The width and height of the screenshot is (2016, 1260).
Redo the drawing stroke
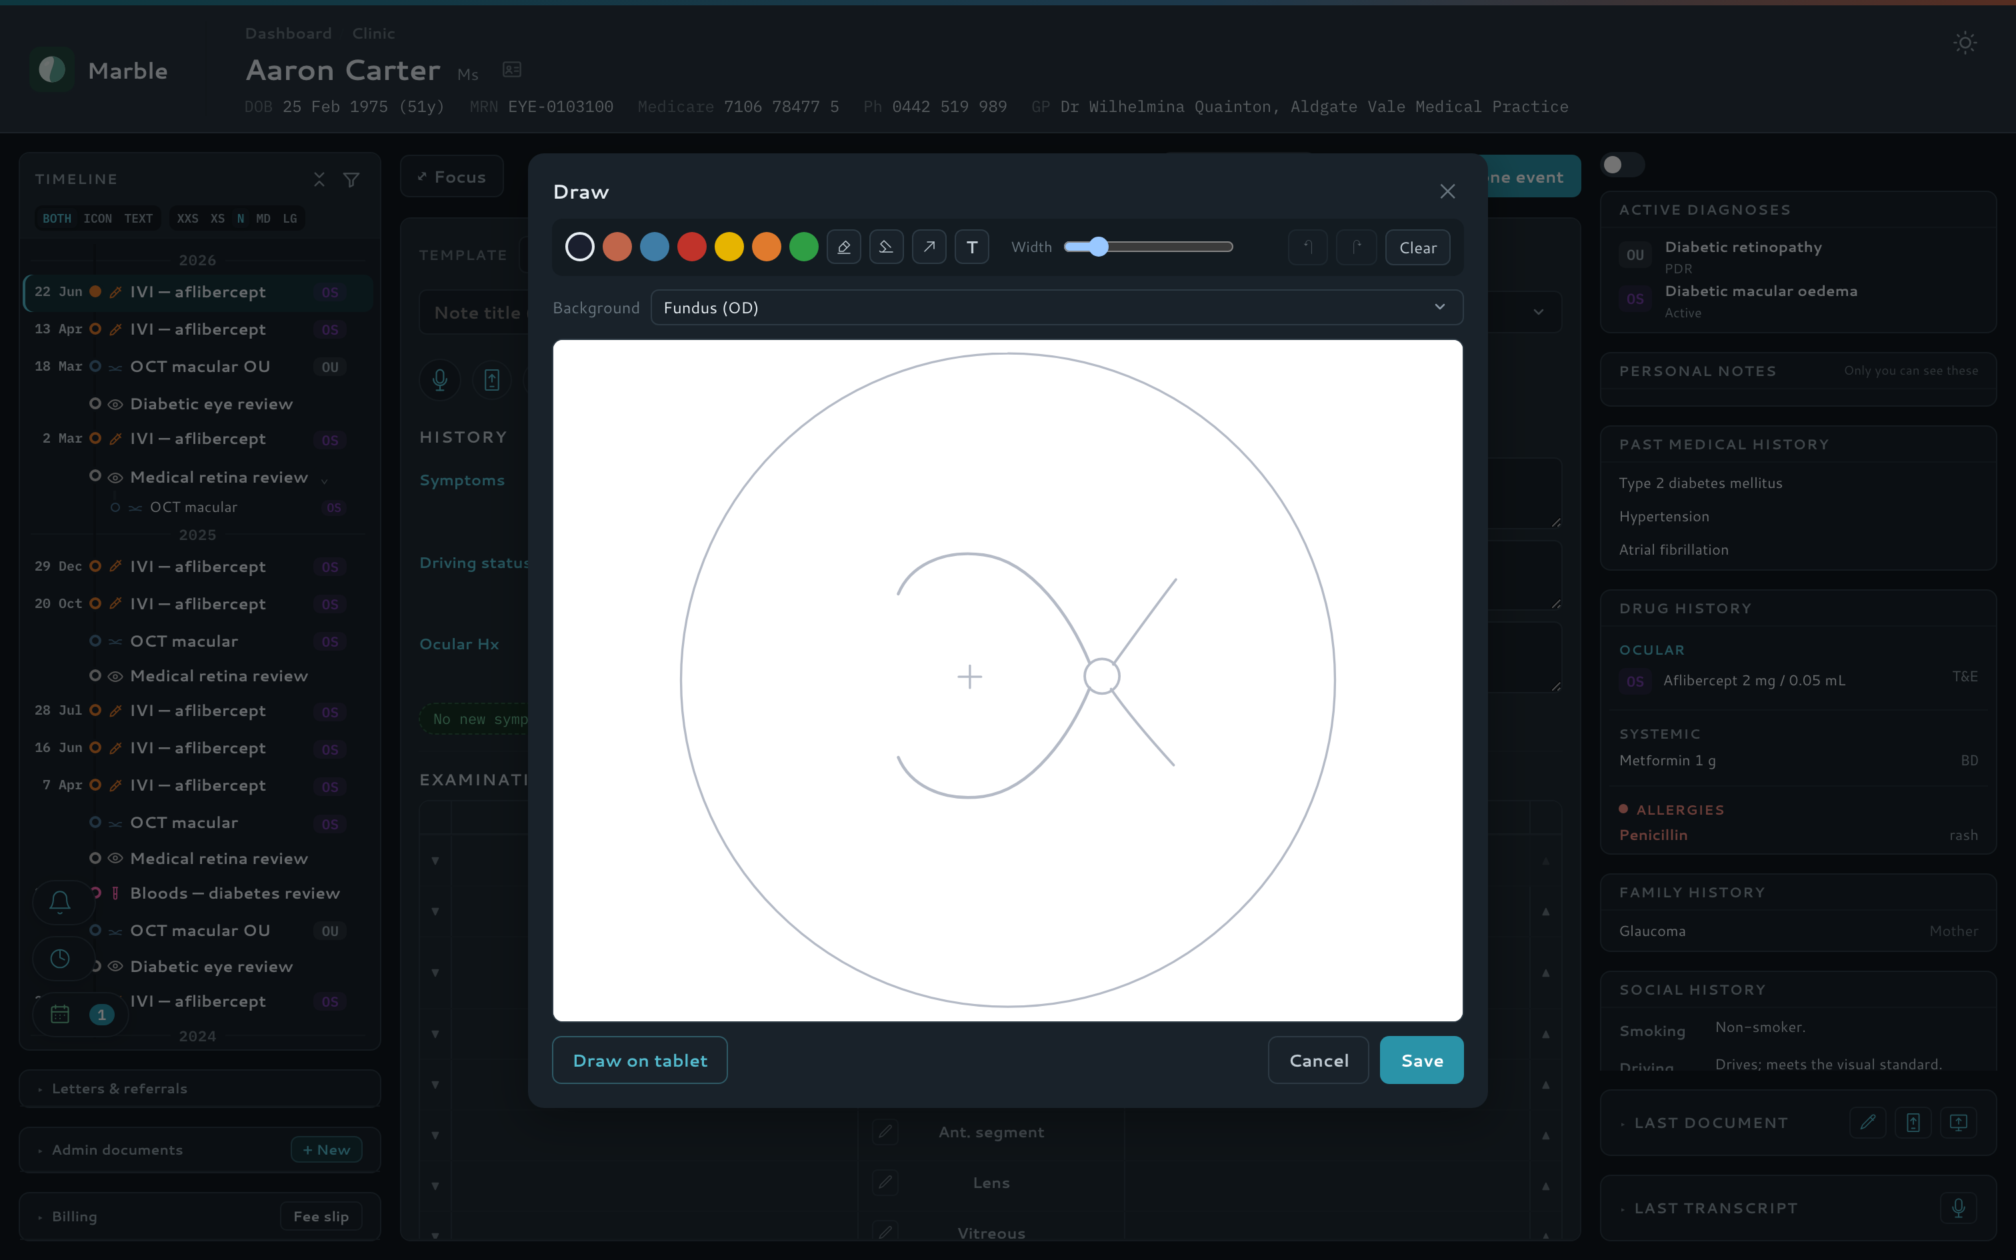click(x=1356, y=247)
